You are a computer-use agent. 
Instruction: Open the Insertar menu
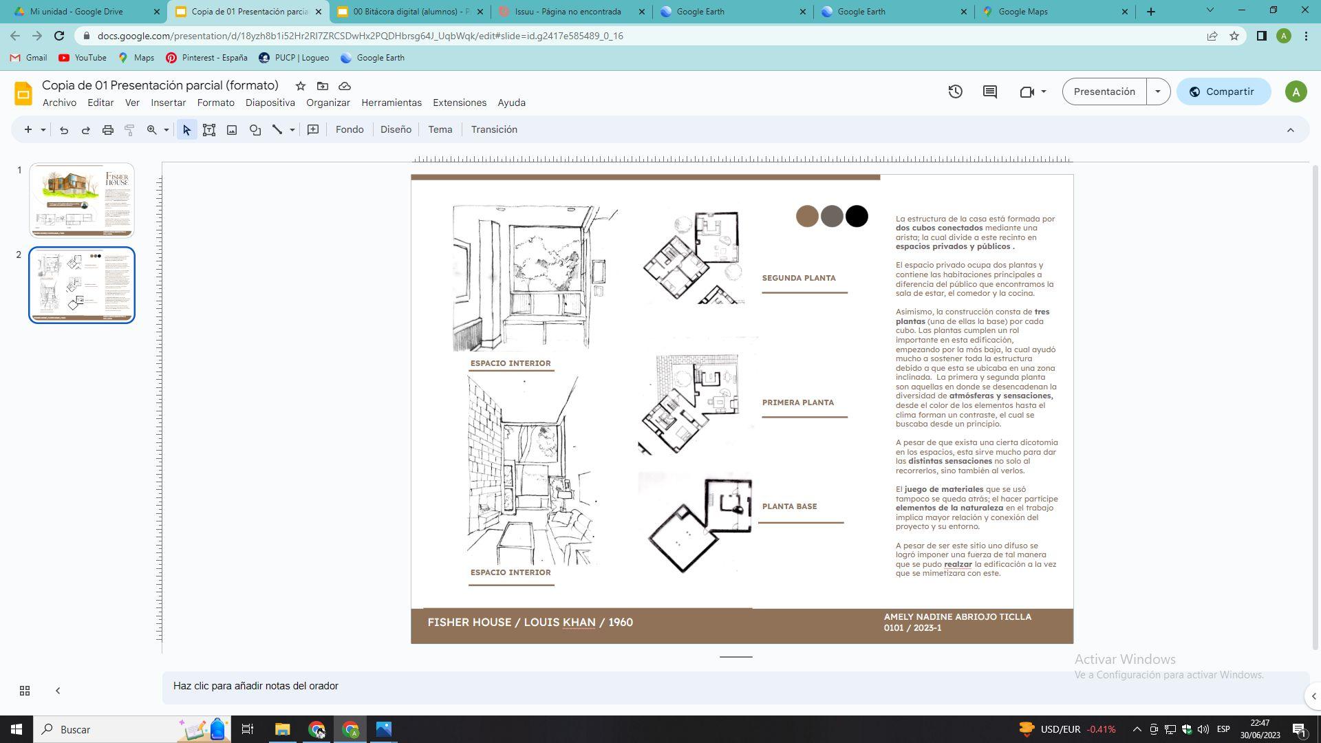(x=169, y=103)
